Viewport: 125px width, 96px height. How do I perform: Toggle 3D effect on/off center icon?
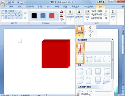90,31
